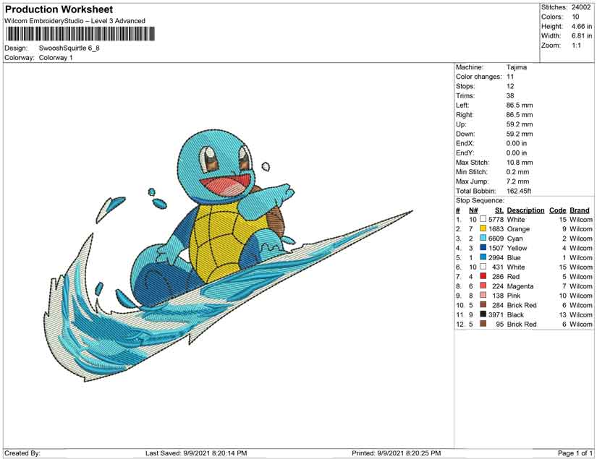
Task: Click the Brick Red swatch with 284 stitches
Action: (x=483, y=304)
